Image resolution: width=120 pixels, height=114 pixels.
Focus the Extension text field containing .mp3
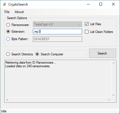click(58, 32)
